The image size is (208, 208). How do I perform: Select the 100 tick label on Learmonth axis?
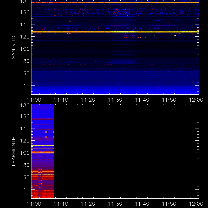coord(25,153)
